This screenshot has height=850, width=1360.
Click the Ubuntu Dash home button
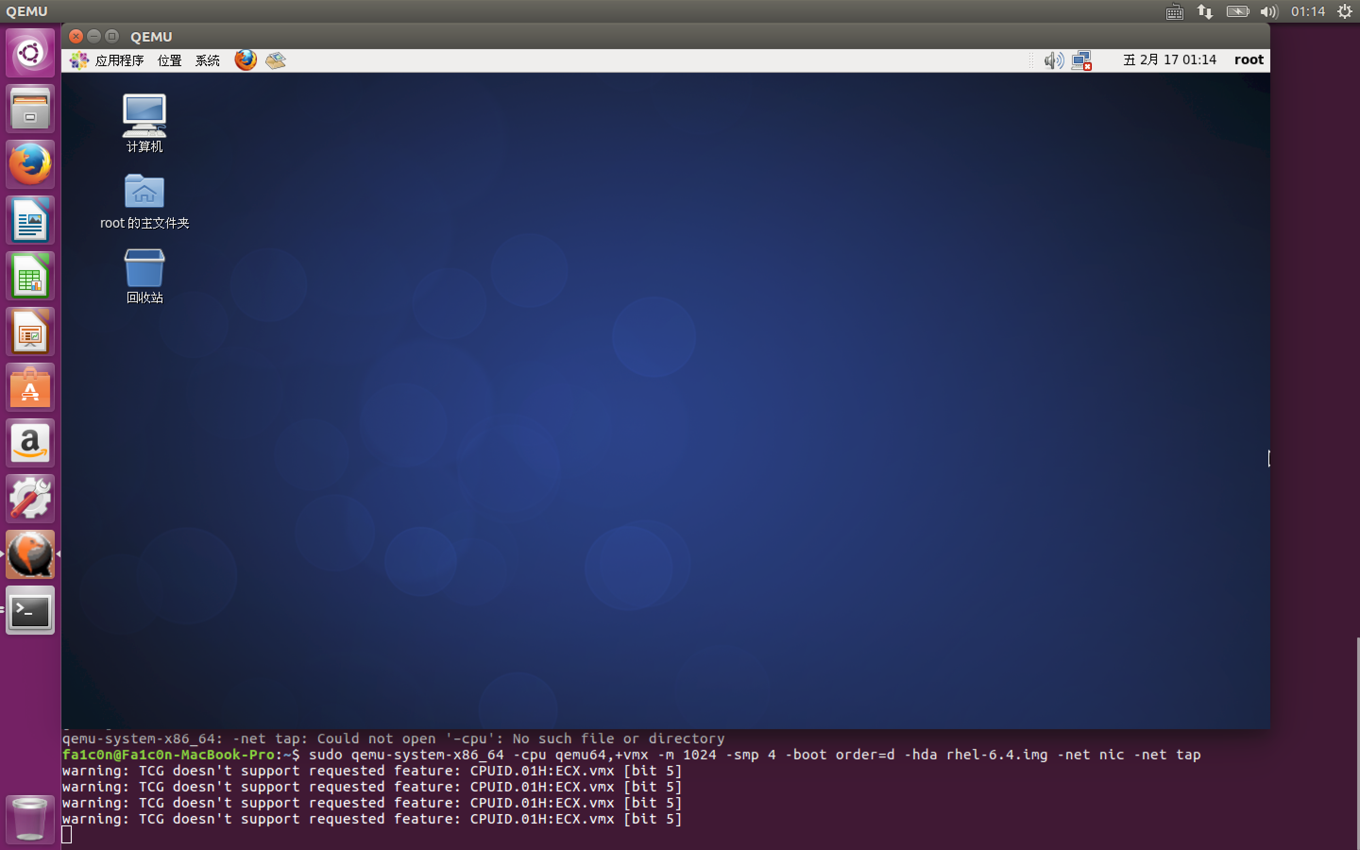pyautogui.click(x=30, y=53)
